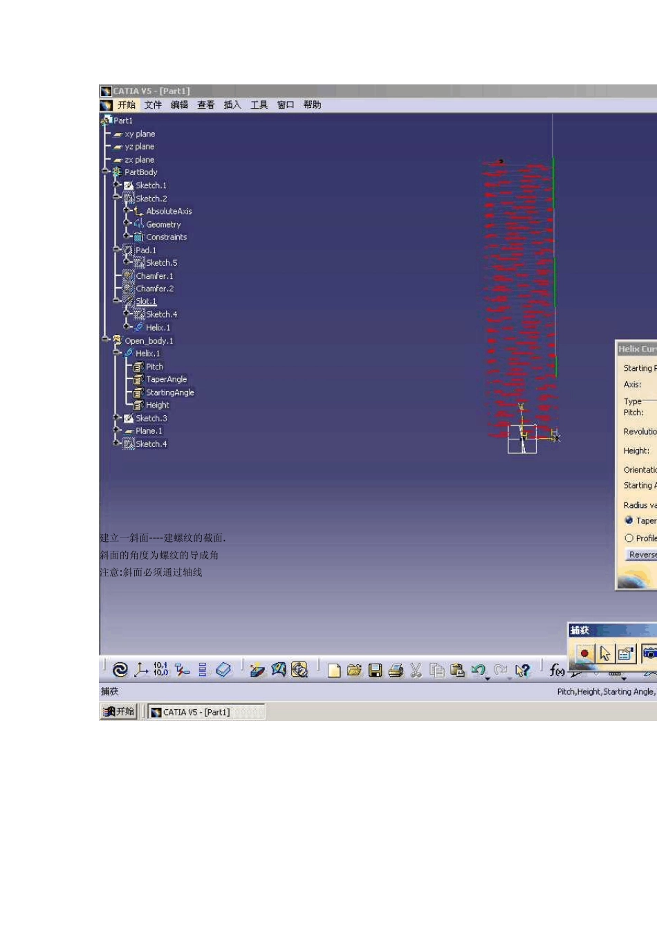The width and height of the screenshot is (657, 930).
Task: Collapse the Open_body.1 tree node
Action: (106, 340)
